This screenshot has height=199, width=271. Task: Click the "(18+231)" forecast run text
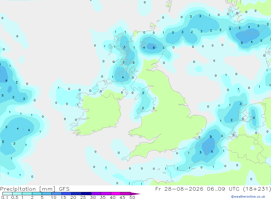point(257,189)
